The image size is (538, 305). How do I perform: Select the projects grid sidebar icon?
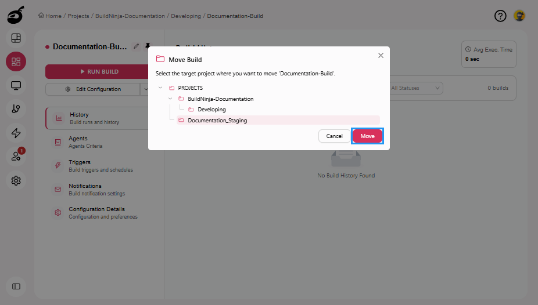point(16,61)
